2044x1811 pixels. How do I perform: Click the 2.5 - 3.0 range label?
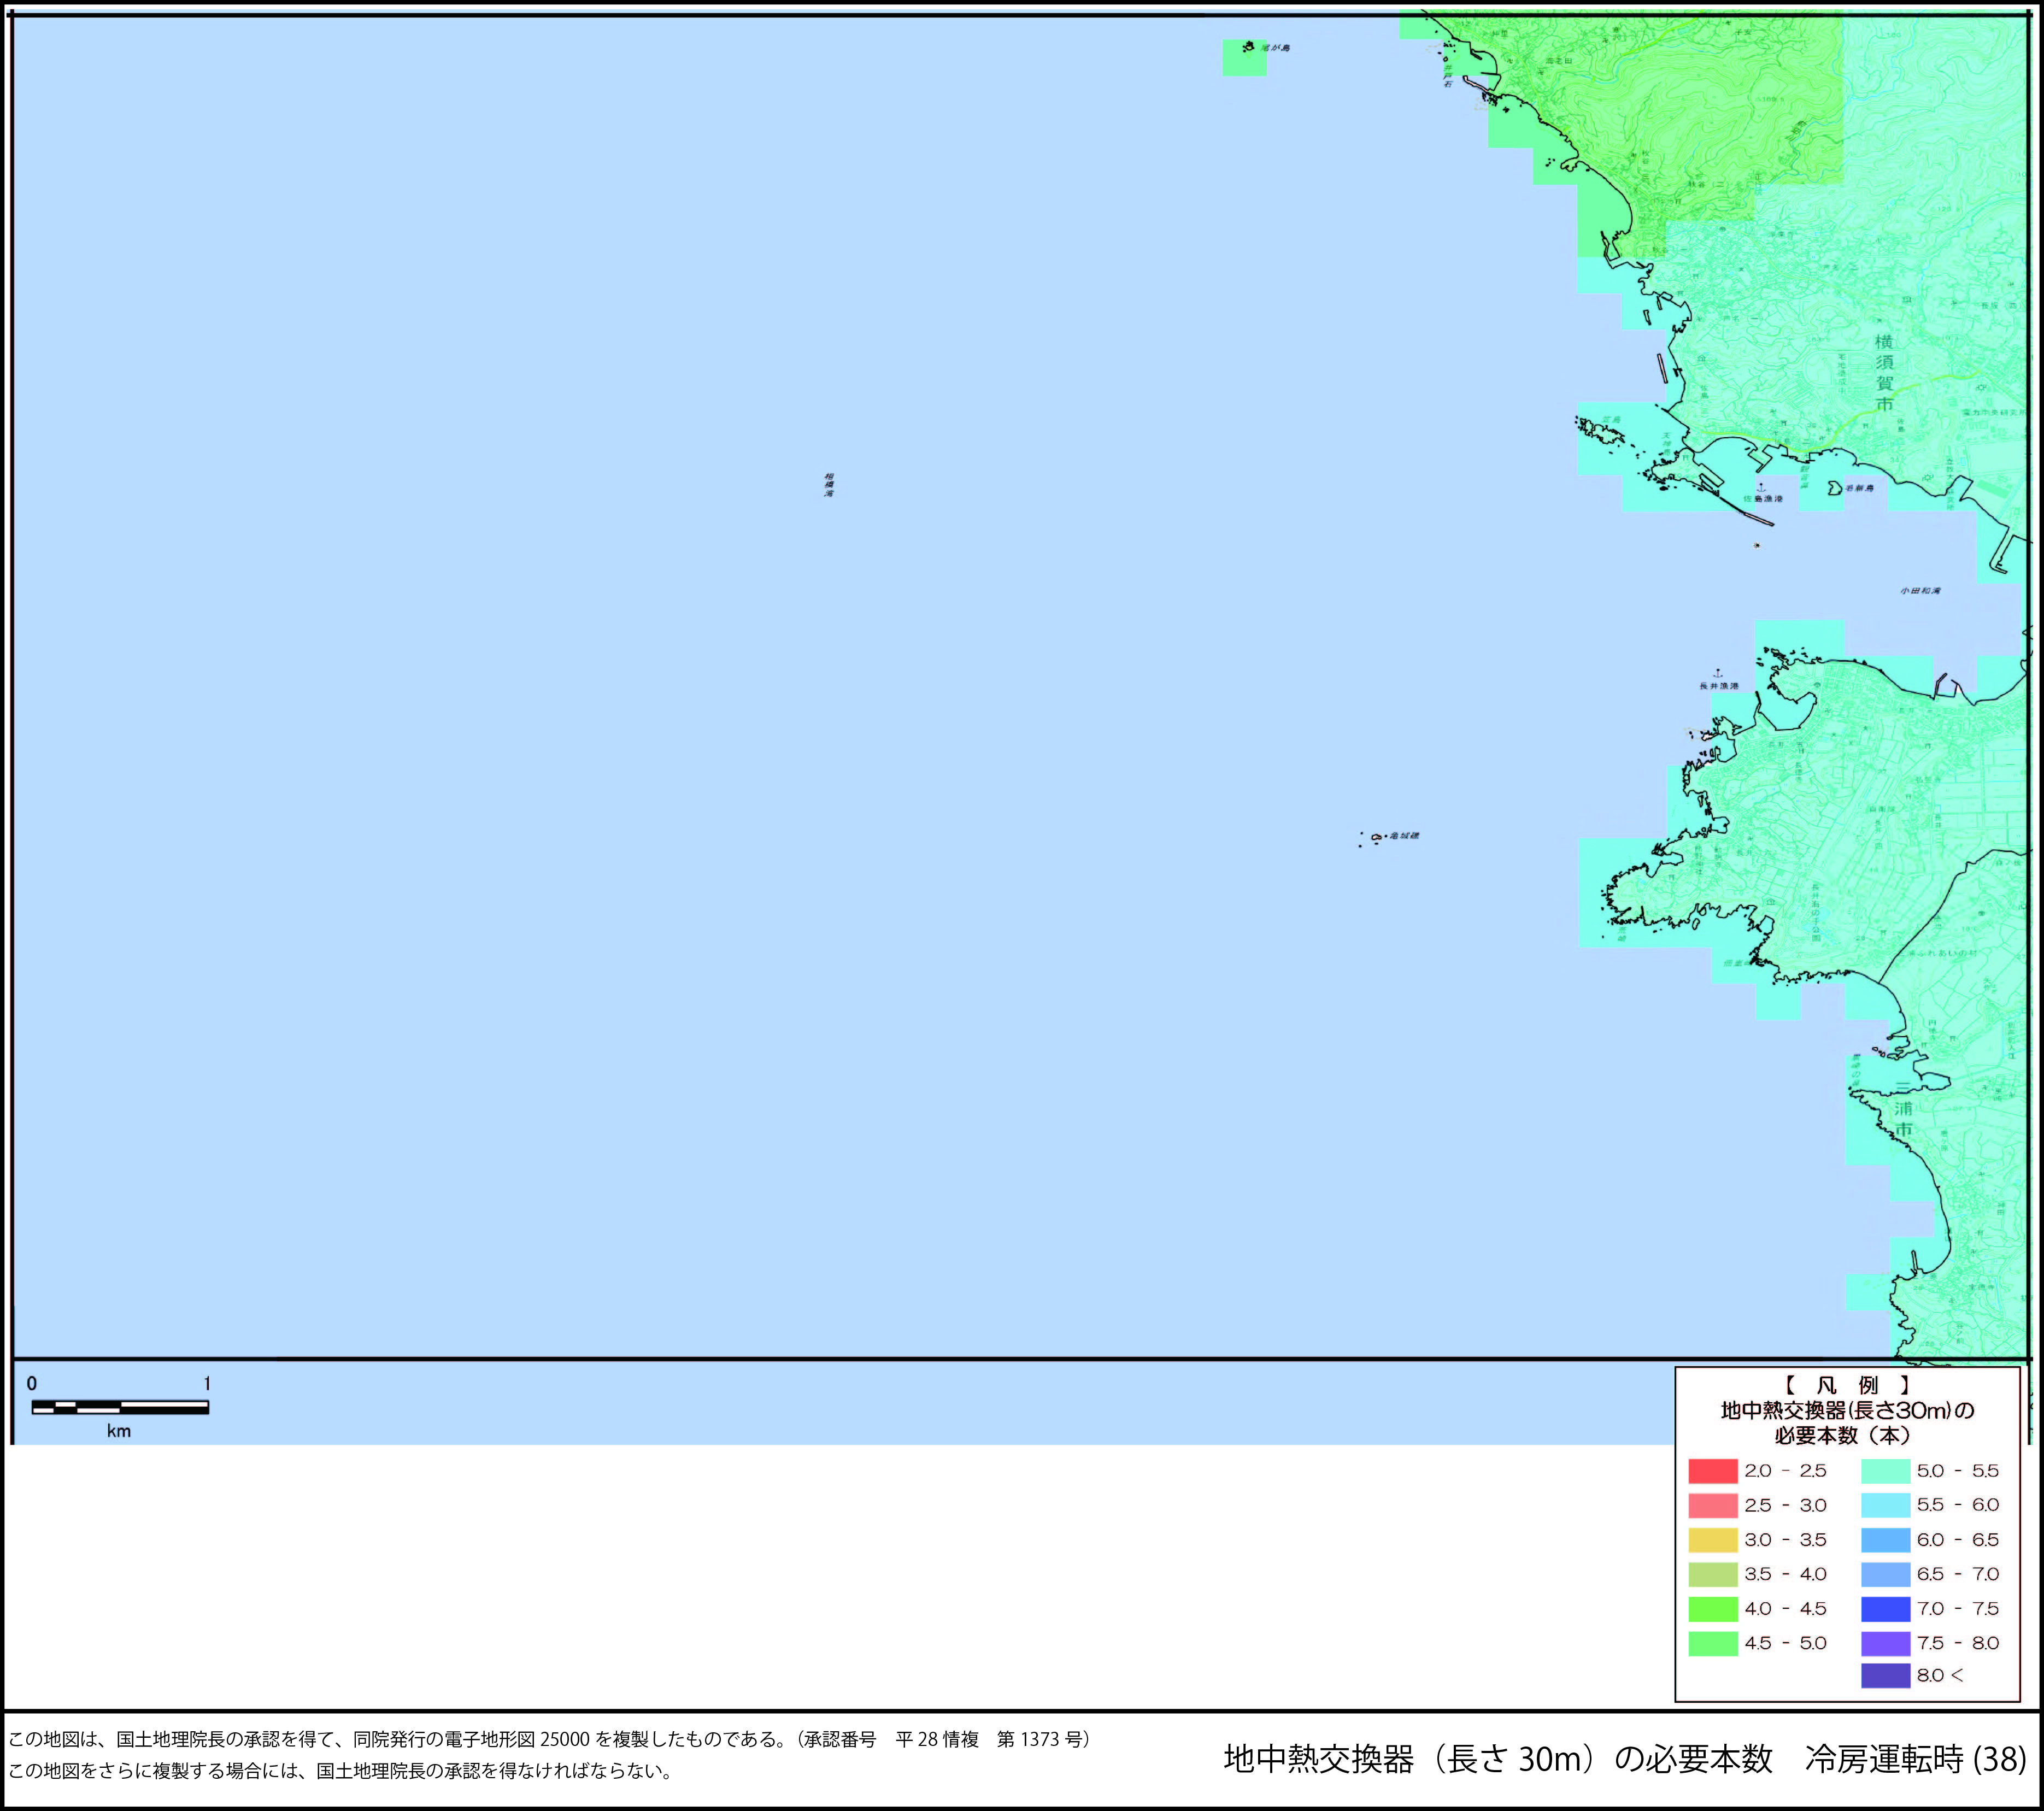pyautogui.click(x=1785, y=1505)
